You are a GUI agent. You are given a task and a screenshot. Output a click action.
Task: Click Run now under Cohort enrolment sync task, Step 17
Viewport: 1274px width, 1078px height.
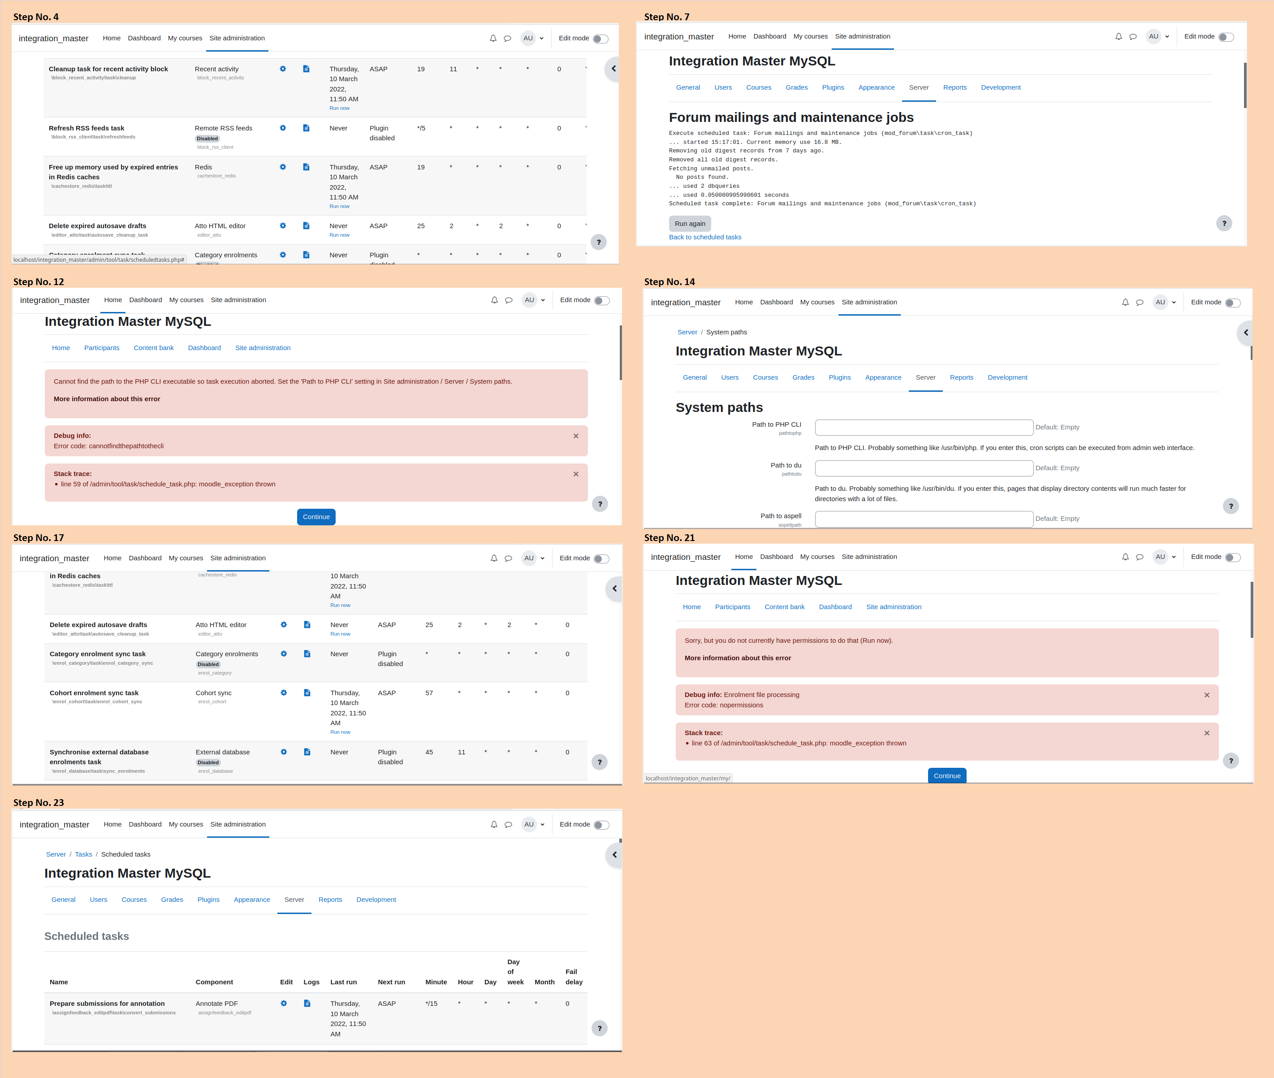[x=340, y=732]
